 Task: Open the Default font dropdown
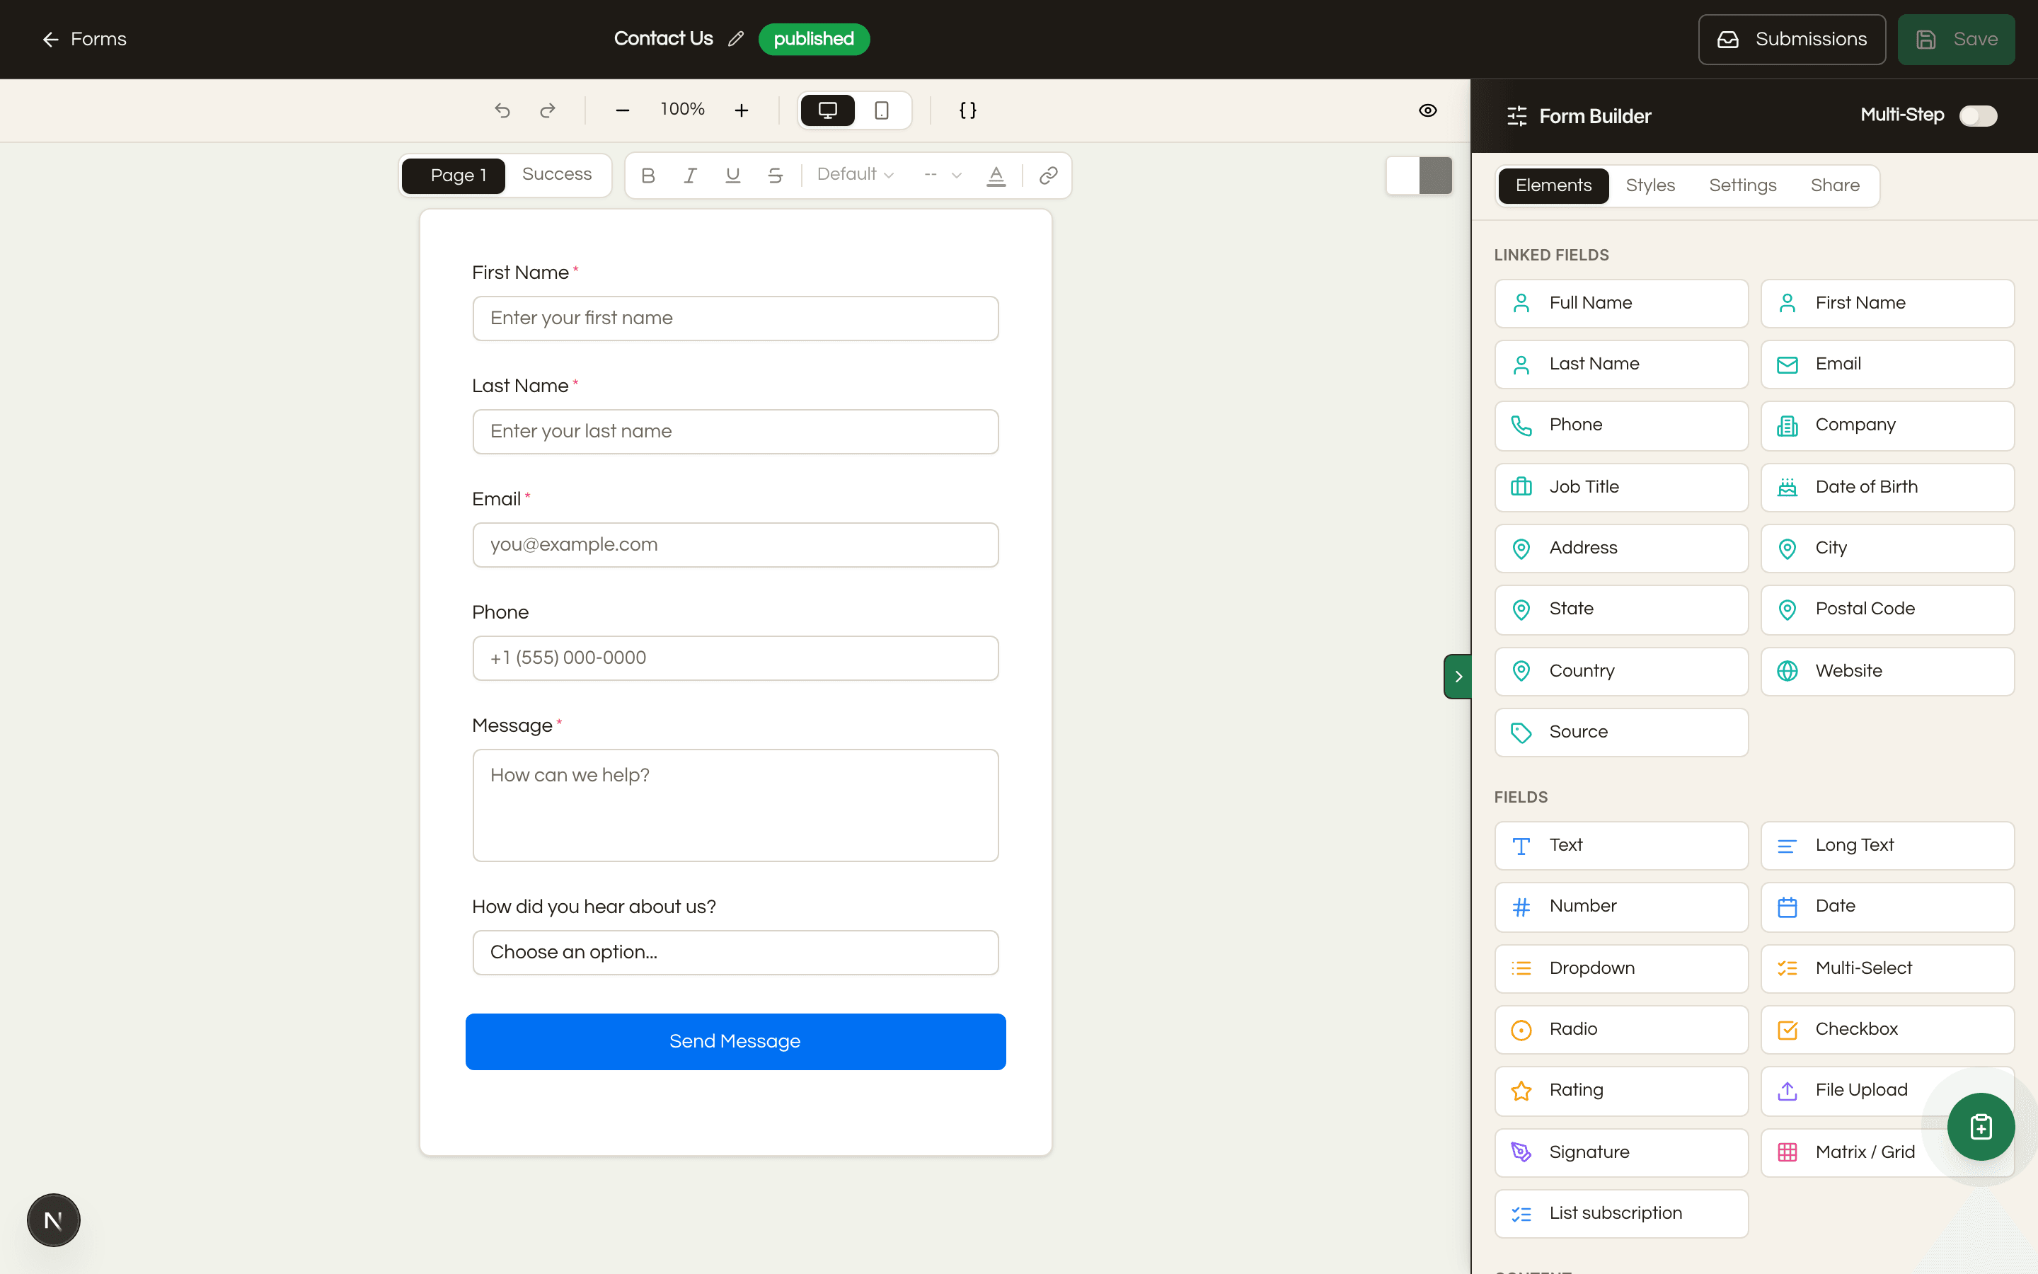855,174
